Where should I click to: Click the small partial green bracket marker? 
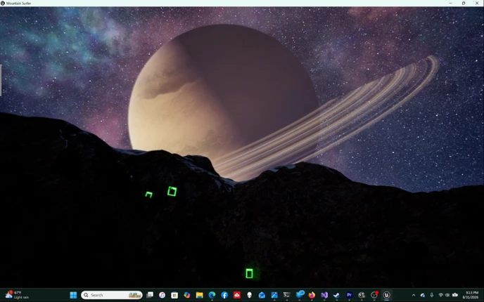[x=148, y=195]
